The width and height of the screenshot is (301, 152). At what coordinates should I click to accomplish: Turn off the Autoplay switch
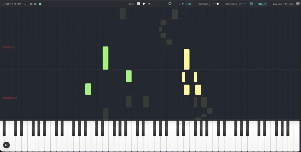tap(215, 4)
